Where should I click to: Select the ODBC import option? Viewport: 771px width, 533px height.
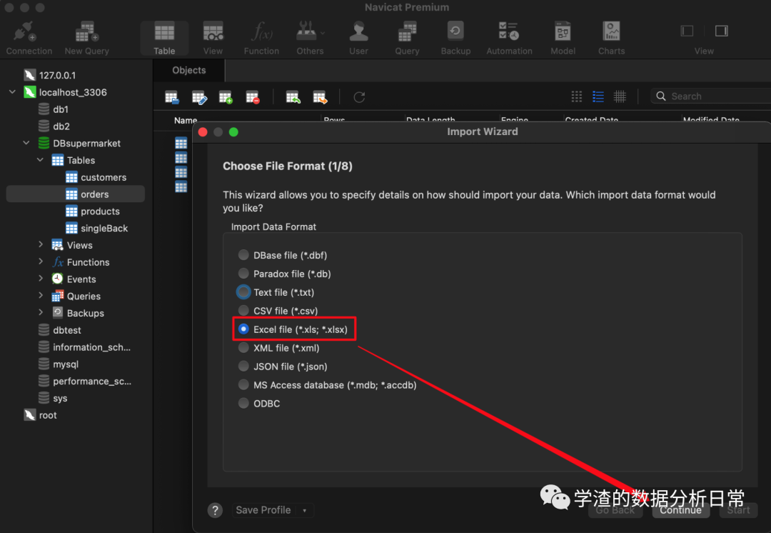(x=259, y=404)
